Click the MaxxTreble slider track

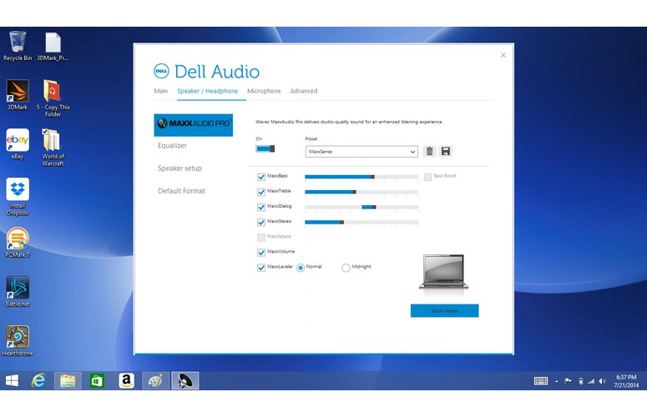tap(361, 192)
